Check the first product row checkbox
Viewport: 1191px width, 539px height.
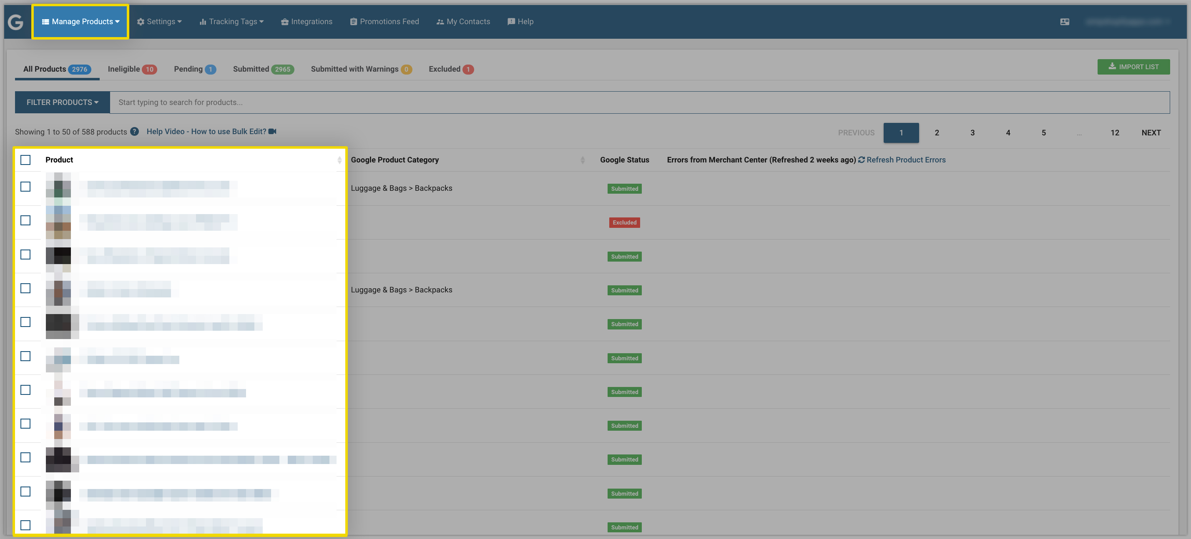click(x=25, y=187)
